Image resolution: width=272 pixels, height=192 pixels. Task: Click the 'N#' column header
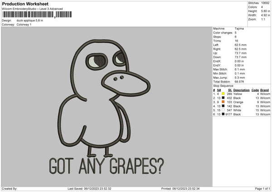(x=219, y=90)
